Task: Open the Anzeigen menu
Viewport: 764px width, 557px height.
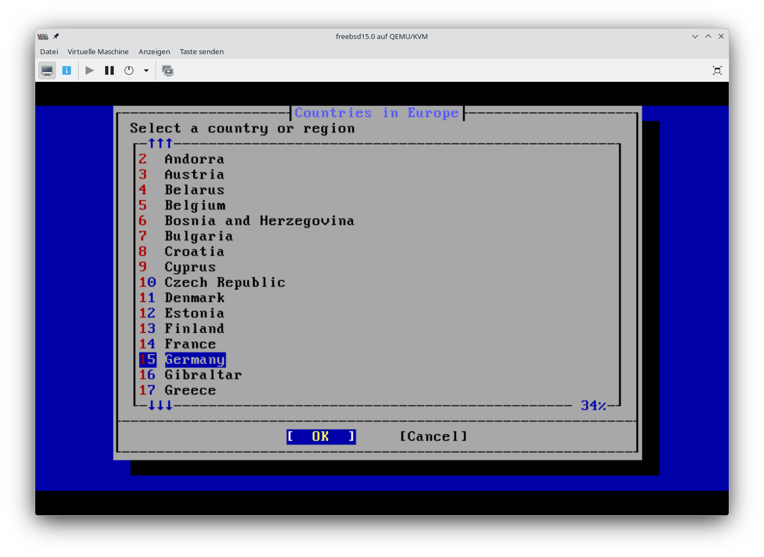Action: (x=154, y=51)
